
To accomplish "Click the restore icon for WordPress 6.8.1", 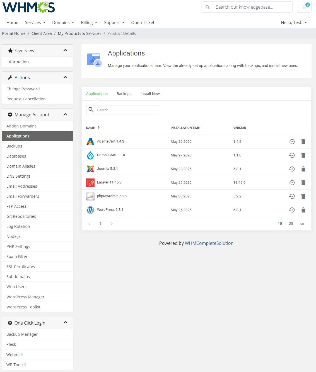I will tap(292, 210).
